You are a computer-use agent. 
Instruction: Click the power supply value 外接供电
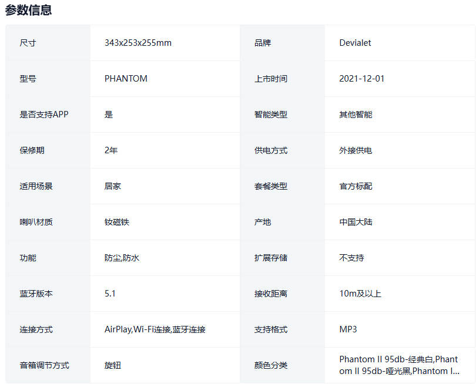click(x=356, y=150)
